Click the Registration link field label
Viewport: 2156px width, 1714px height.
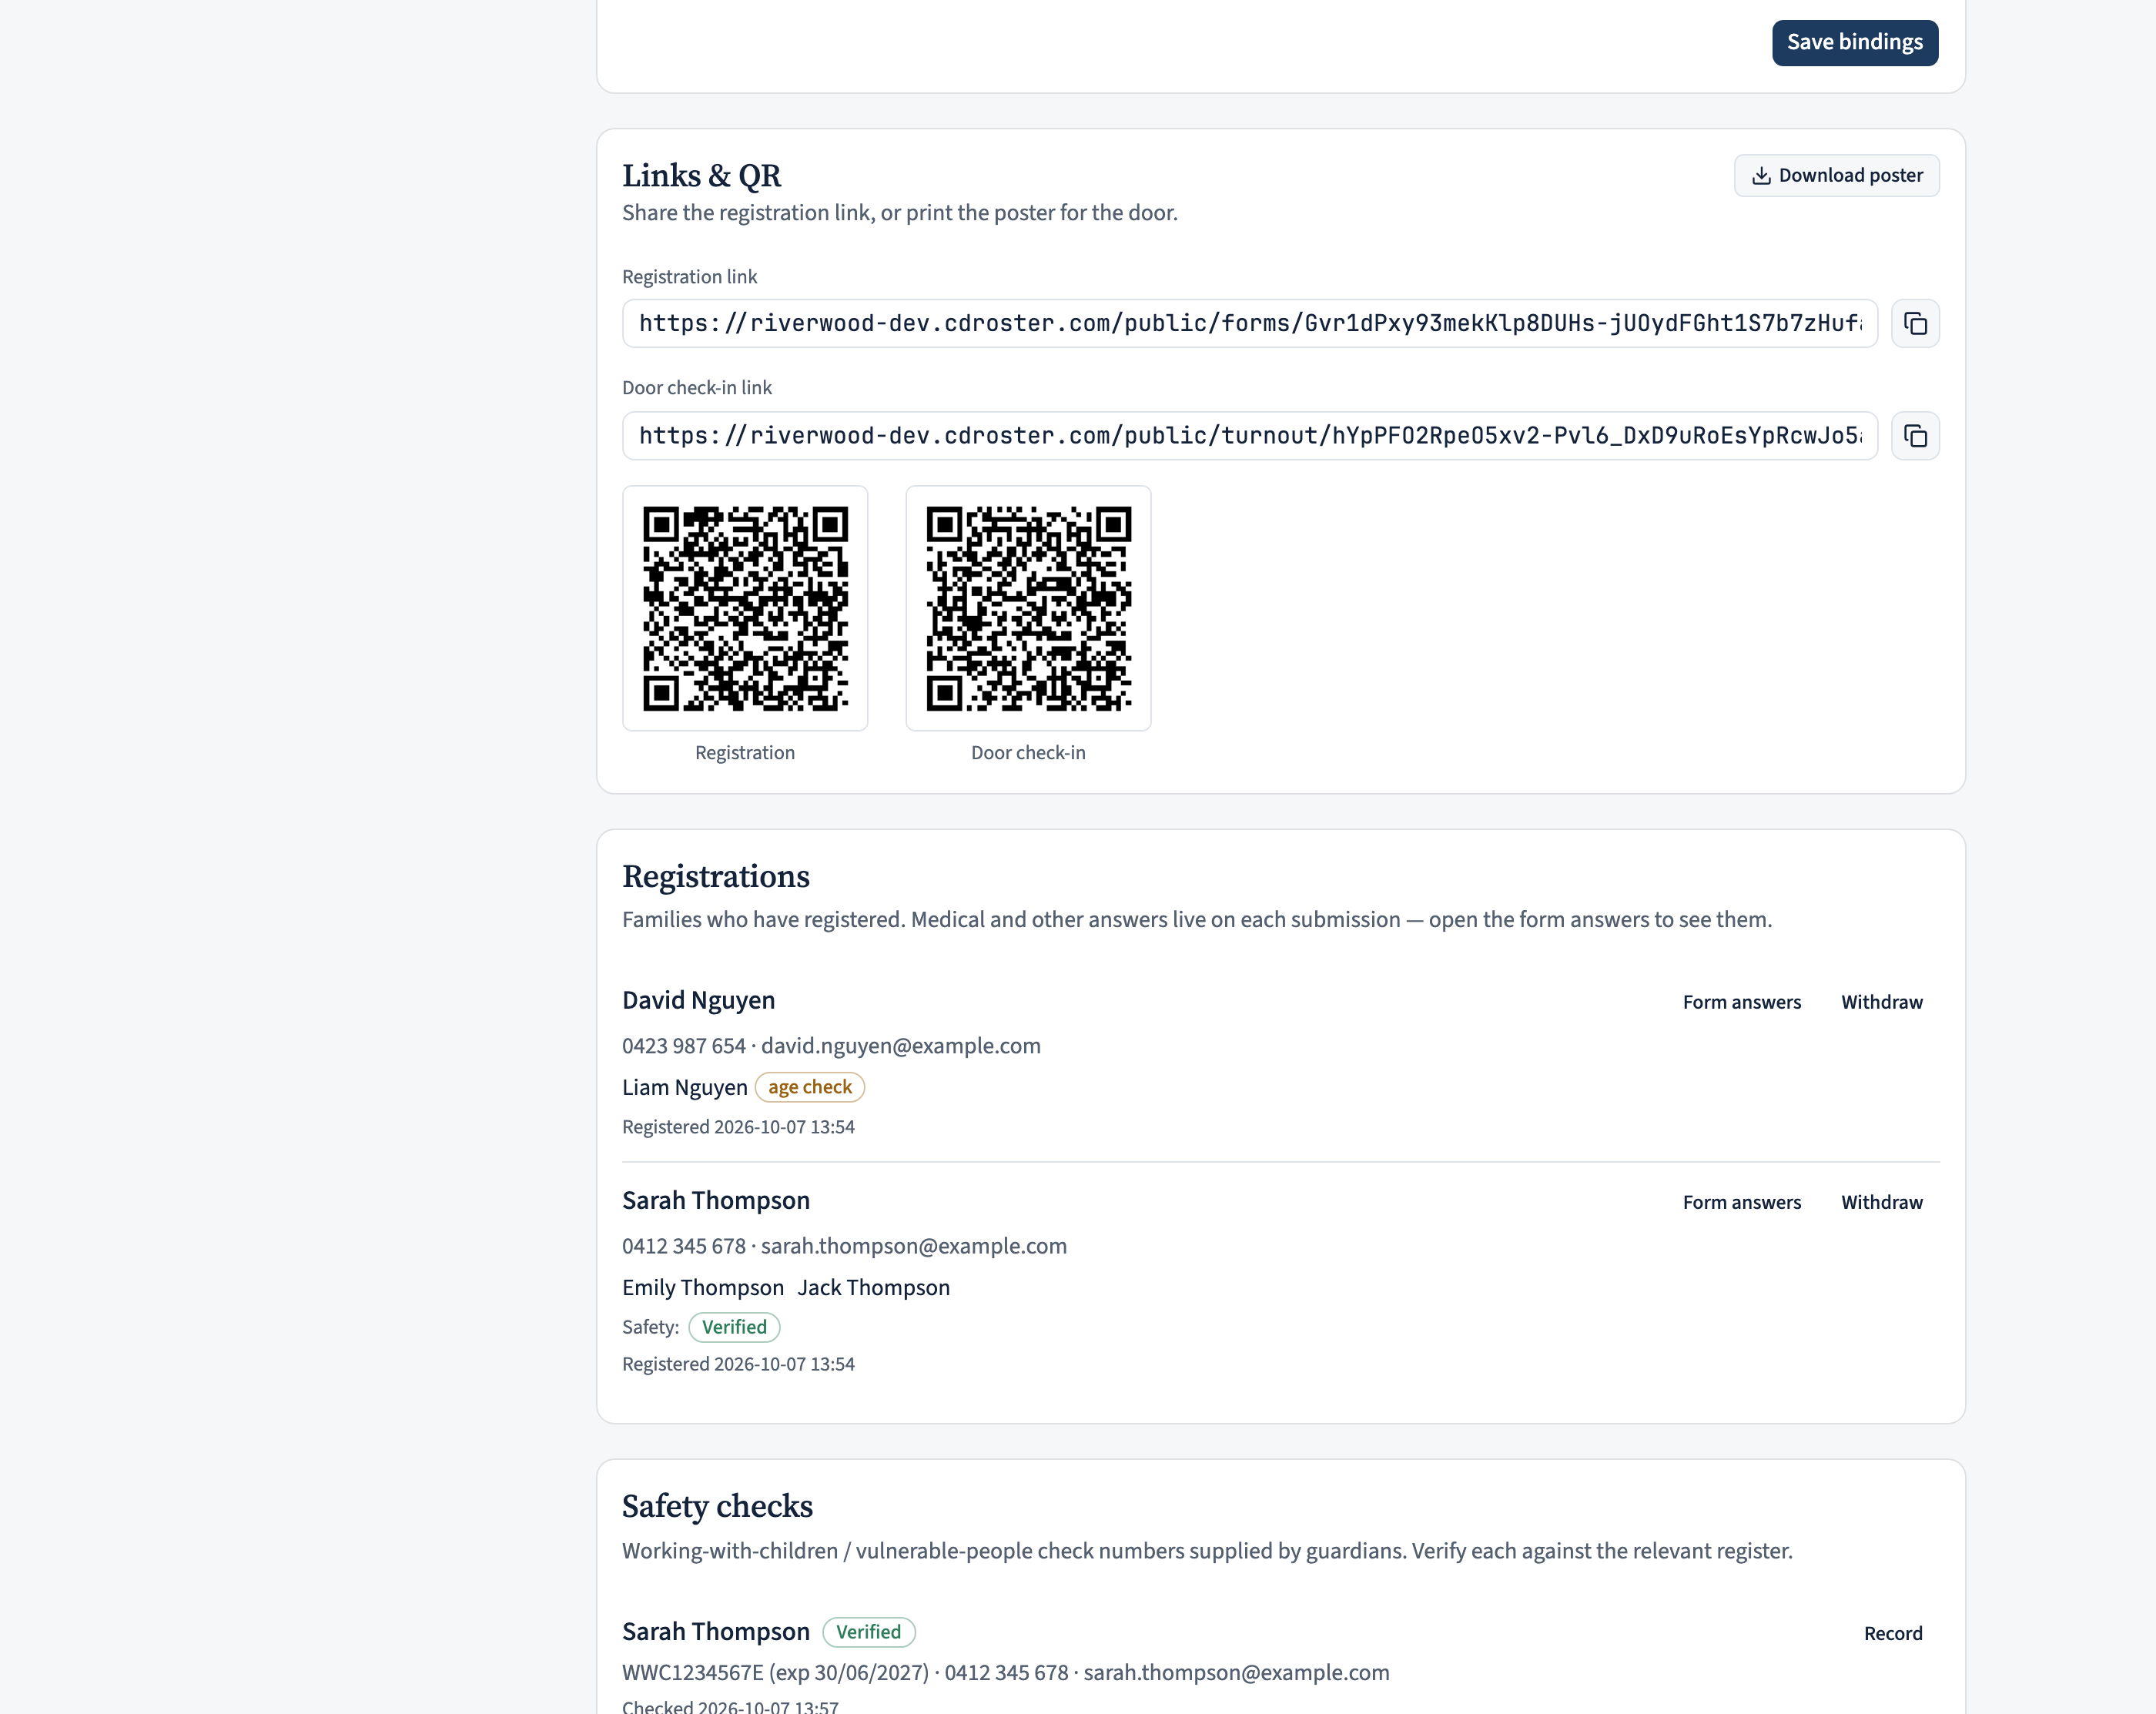[x=689, y=277]
